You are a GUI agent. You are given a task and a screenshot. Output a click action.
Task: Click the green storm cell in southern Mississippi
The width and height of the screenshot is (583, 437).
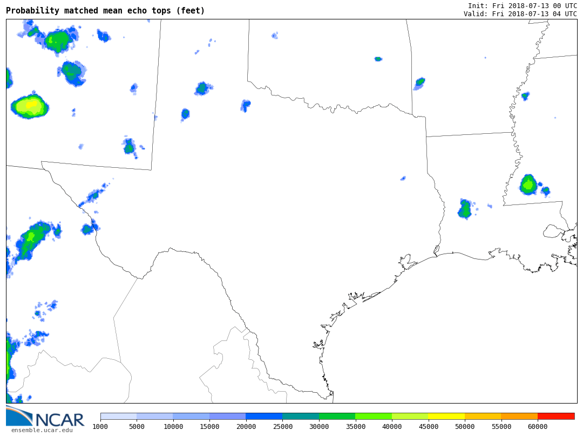click(528, 185)
